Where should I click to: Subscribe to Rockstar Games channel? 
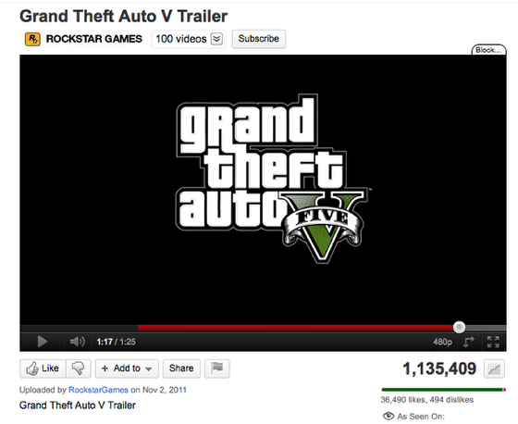[259, 39]
